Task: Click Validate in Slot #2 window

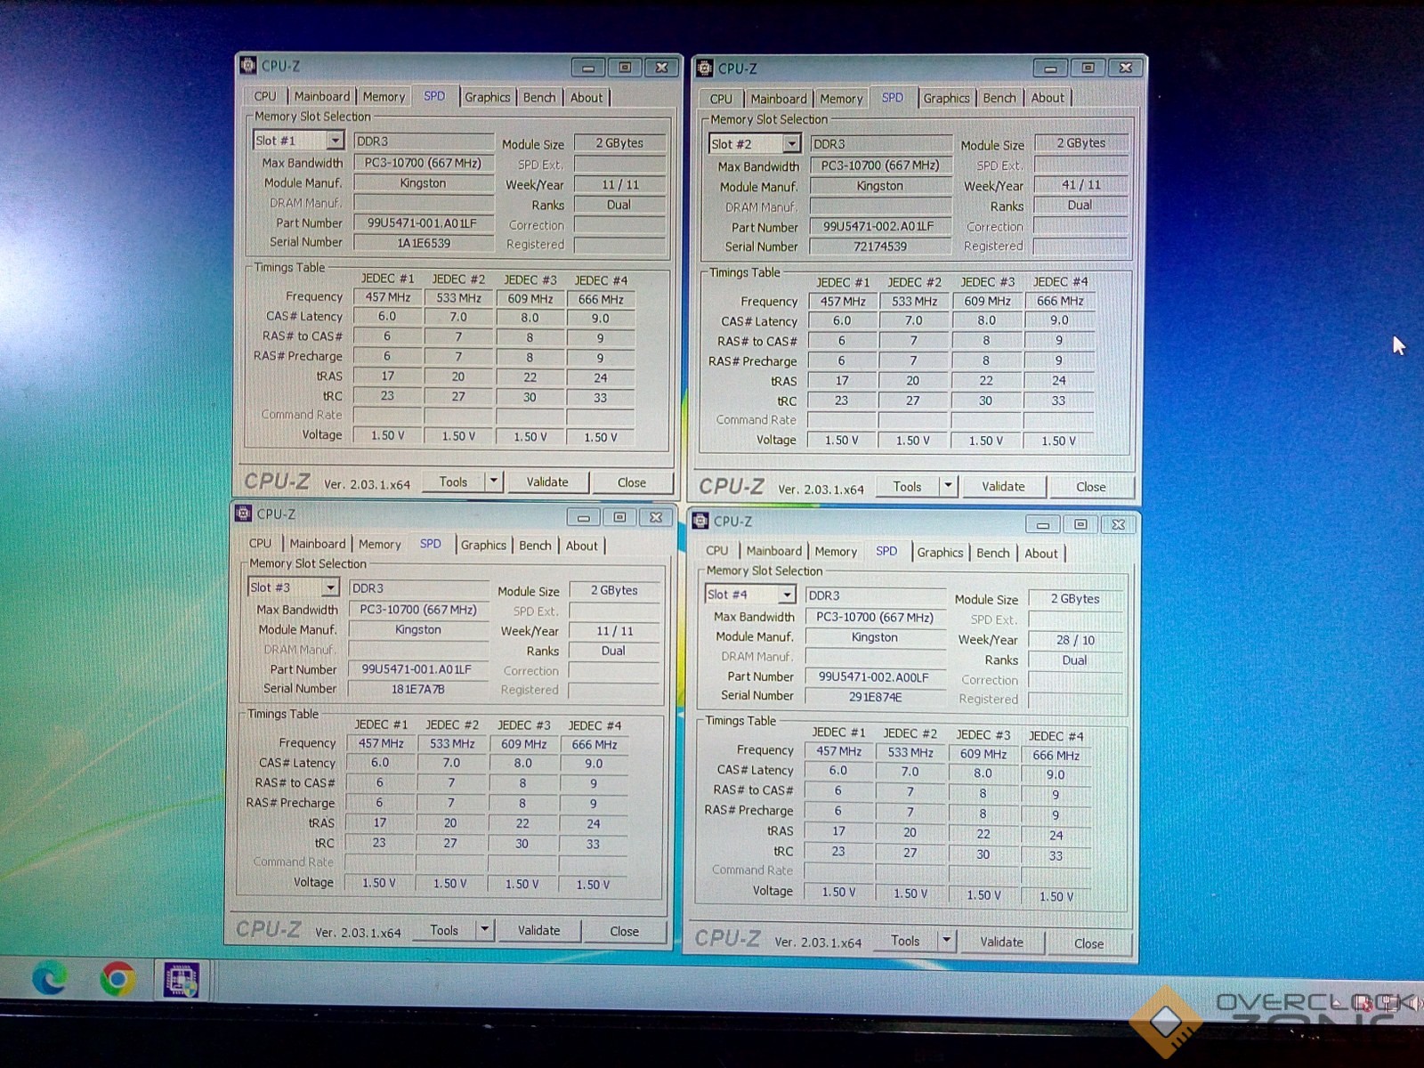Action: click(1003, 486)
